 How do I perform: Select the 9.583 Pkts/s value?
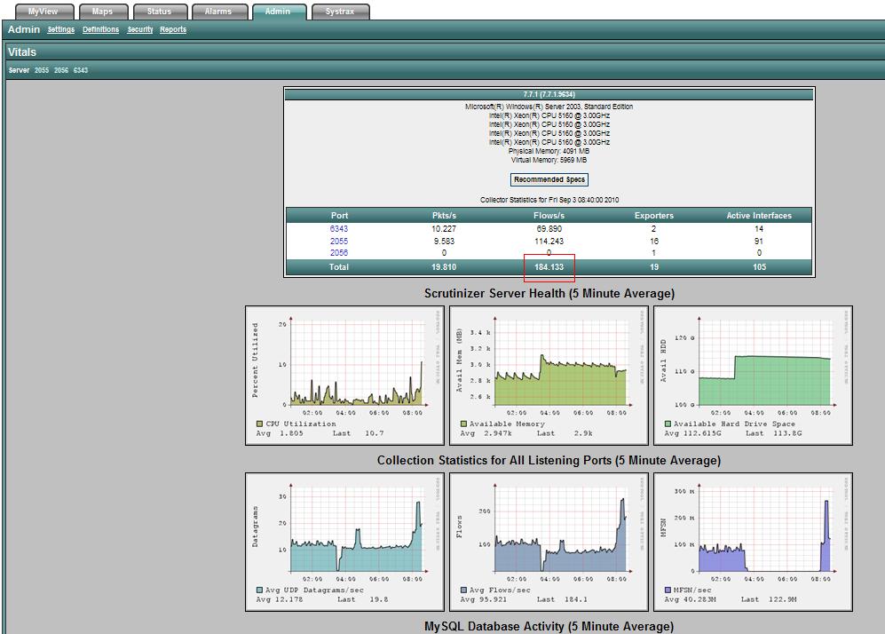[444, 241]
